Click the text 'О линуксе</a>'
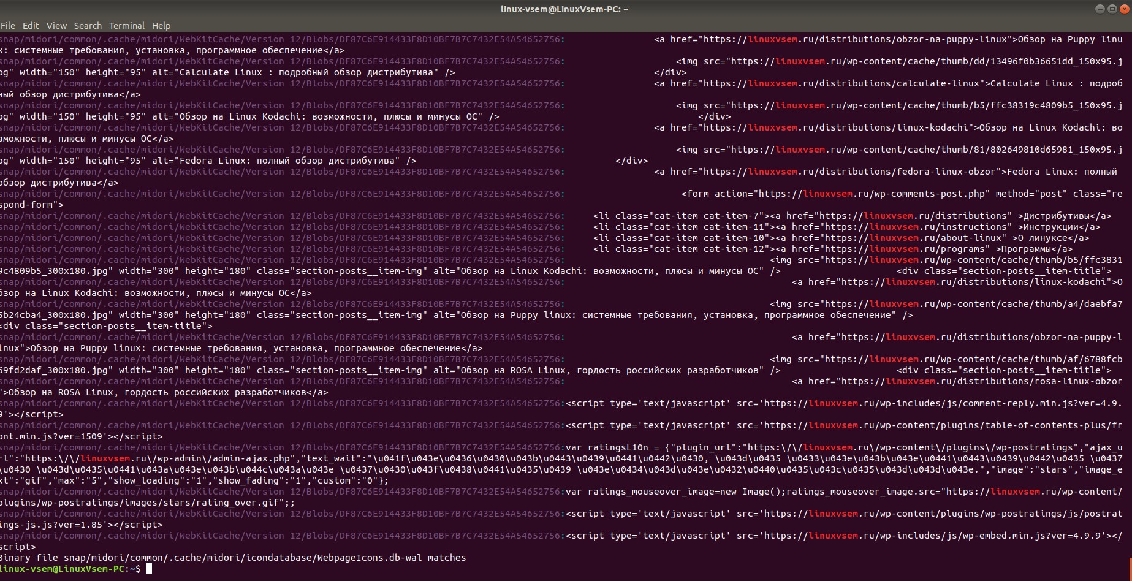 (1054, 238)
